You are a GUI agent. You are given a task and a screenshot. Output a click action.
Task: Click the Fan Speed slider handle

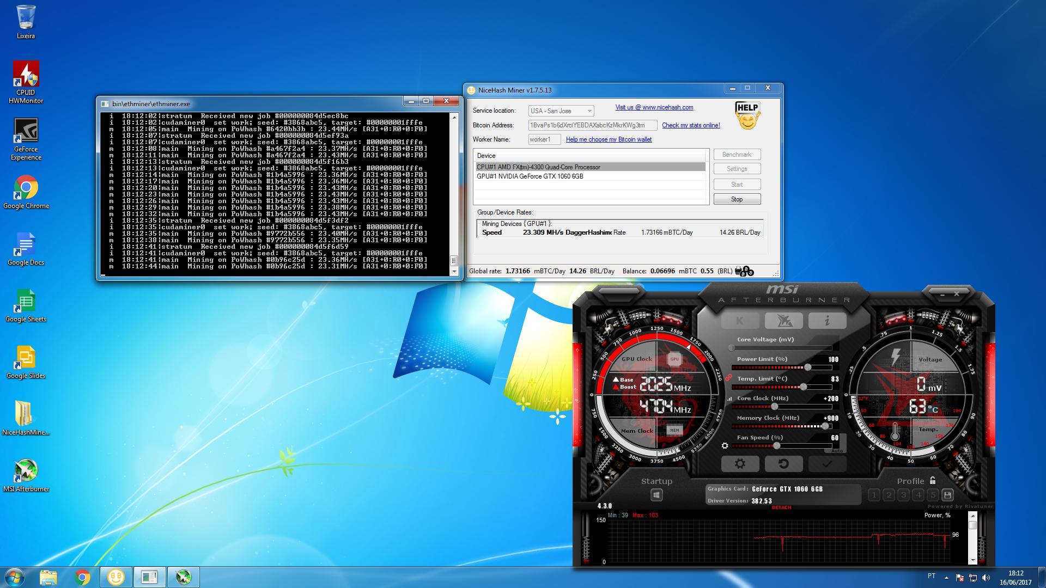pos(776,446)
